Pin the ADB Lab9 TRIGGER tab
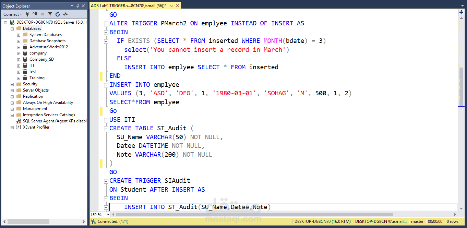The width and height of the screenshot is (467, 228). pos(171,6)
